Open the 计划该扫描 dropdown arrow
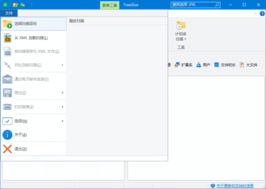Image resolution: width=266 pixels, height=189 pixels. [x=185, y=39]
